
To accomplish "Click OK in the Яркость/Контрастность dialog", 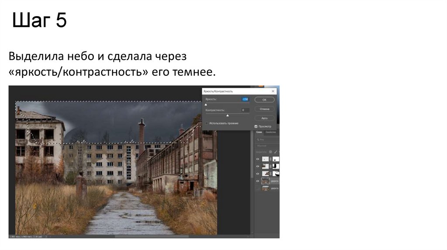I will coord(264,100).
